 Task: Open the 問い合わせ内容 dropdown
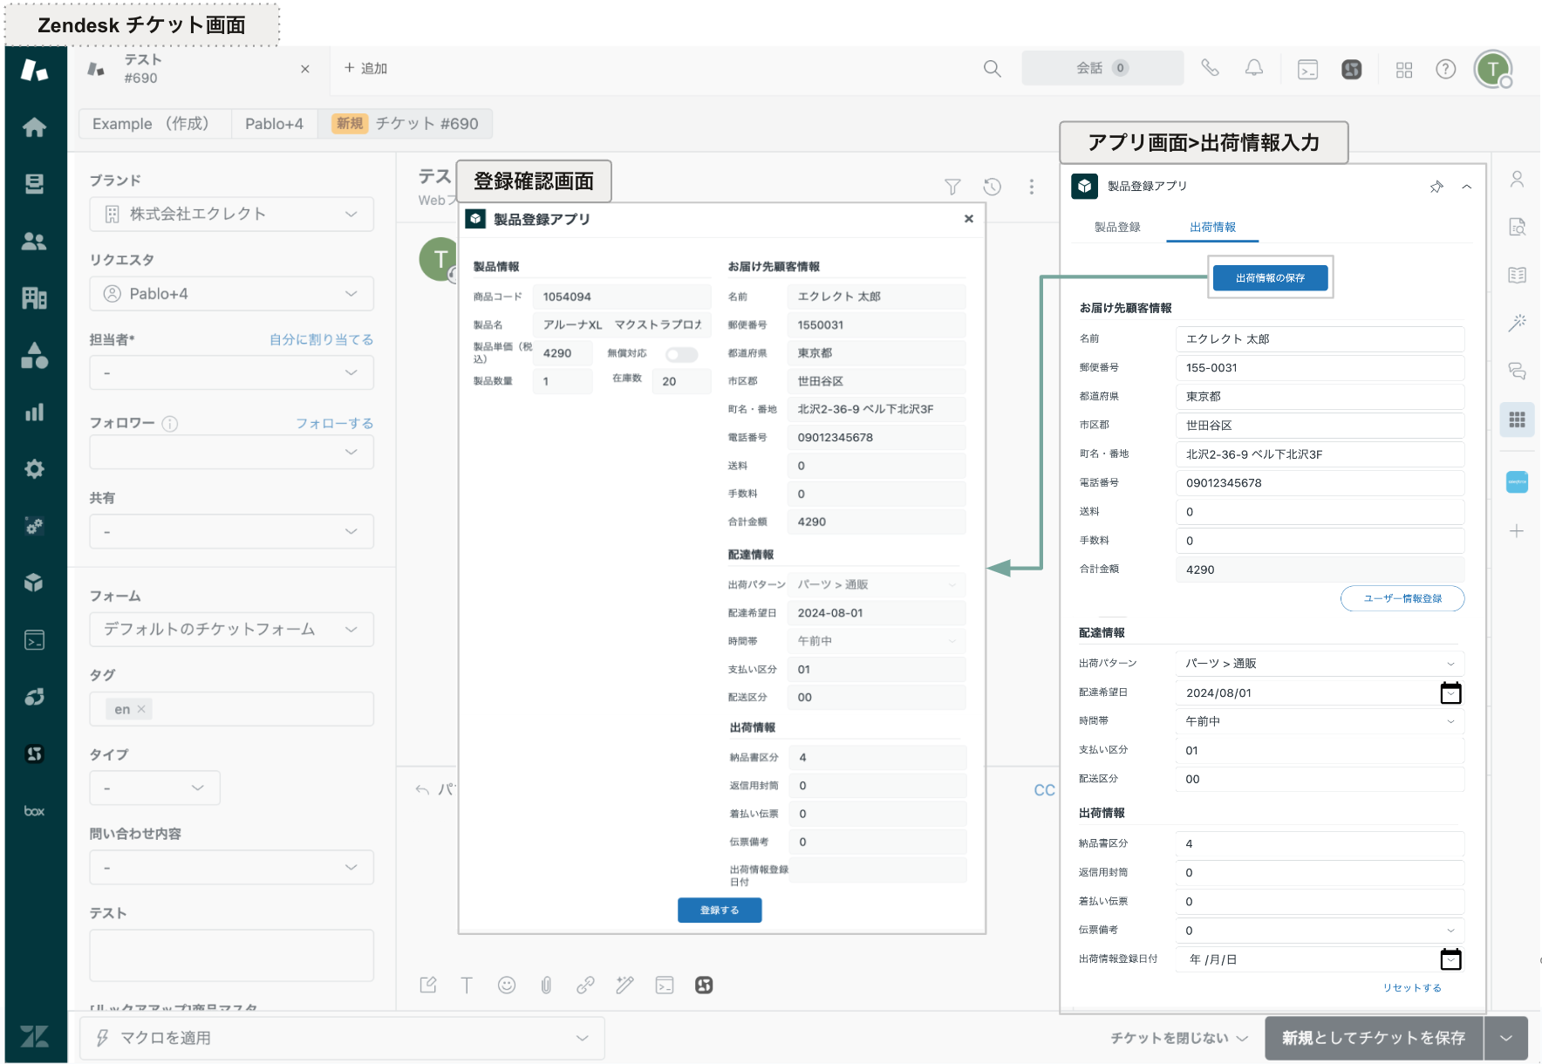pos(232,868)
